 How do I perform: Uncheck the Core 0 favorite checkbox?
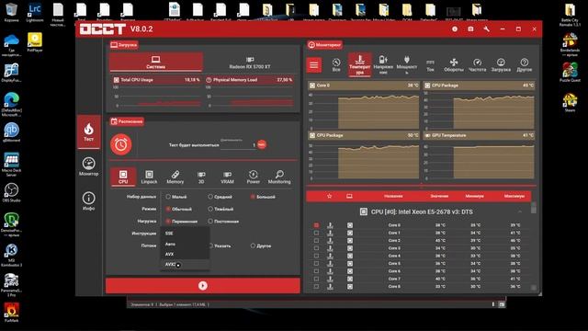tap(316, 225)
